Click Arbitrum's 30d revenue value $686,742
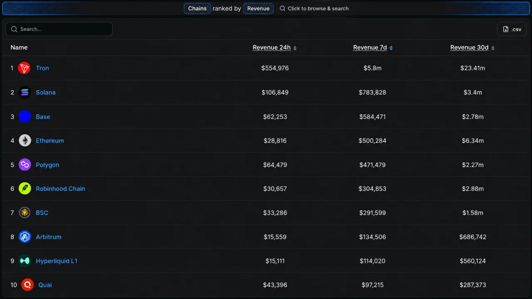 473,237
